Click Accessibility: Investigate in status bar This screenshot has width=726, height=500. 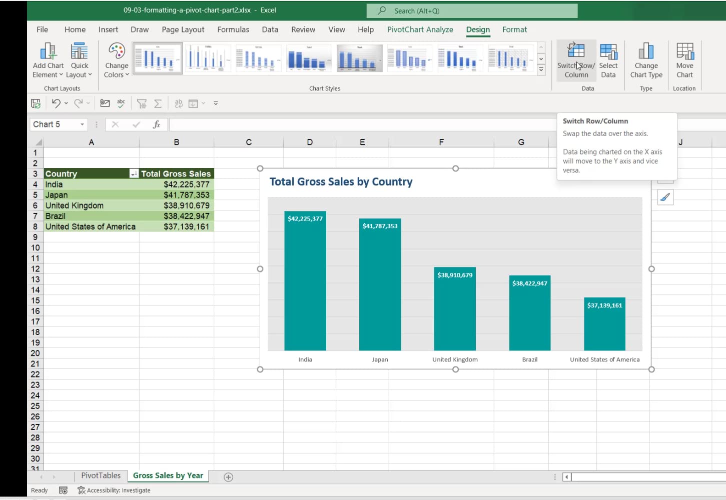tap(114, 490)
